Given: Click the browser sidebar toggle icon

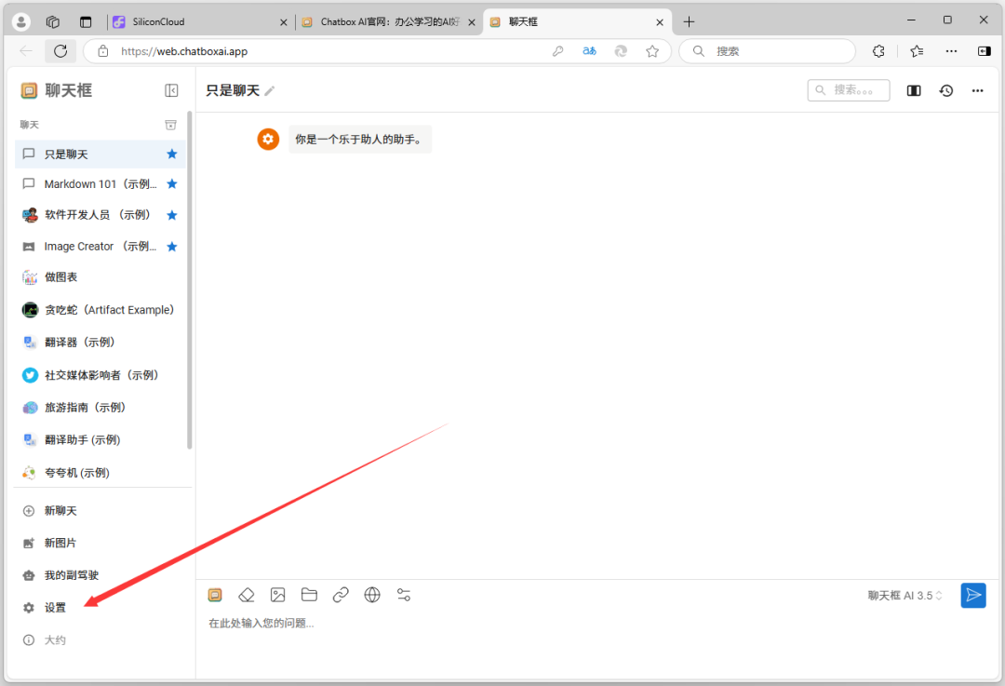Looking at the screenshot, I should coord(984,51).
